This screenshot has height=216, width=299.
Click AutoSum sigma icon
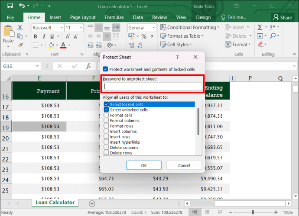pyautogui.click(x=260, y=27)
